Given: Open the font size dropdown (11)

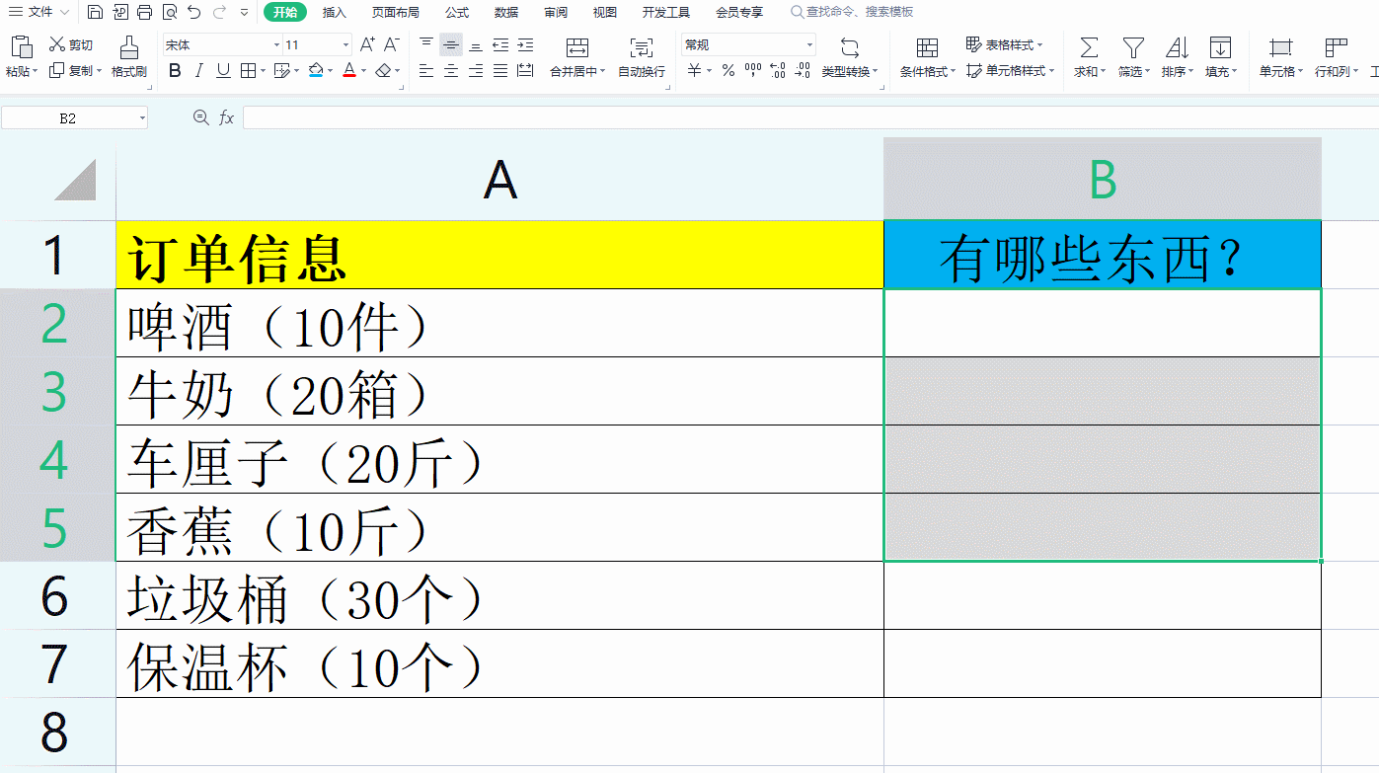Looking at the screenshot, I should 345,45.
